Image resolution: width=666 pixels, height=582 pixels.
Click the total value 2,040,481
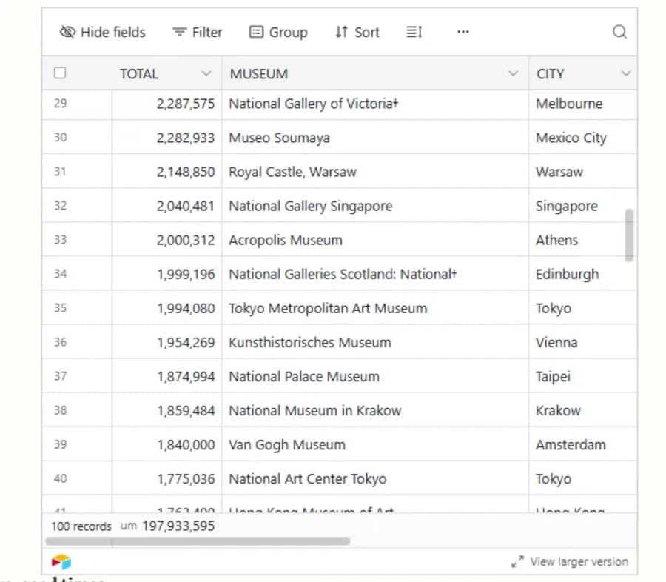tap(186, 206)
